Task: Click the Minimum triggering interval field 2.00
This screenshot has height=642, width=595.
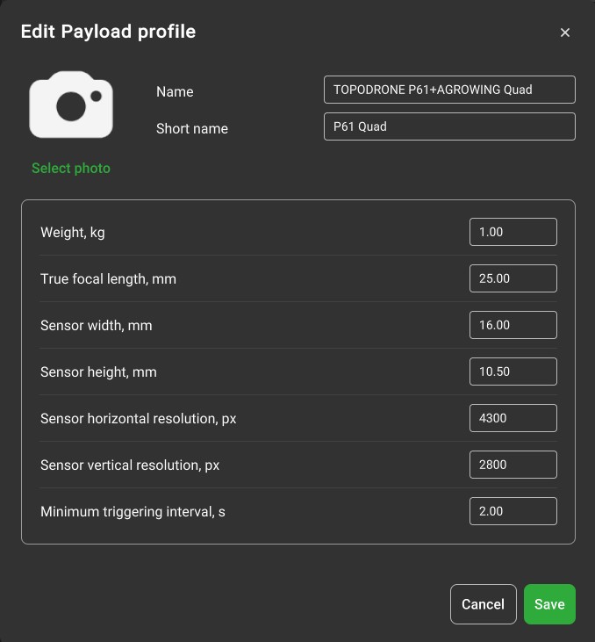Action: [513, 511]
